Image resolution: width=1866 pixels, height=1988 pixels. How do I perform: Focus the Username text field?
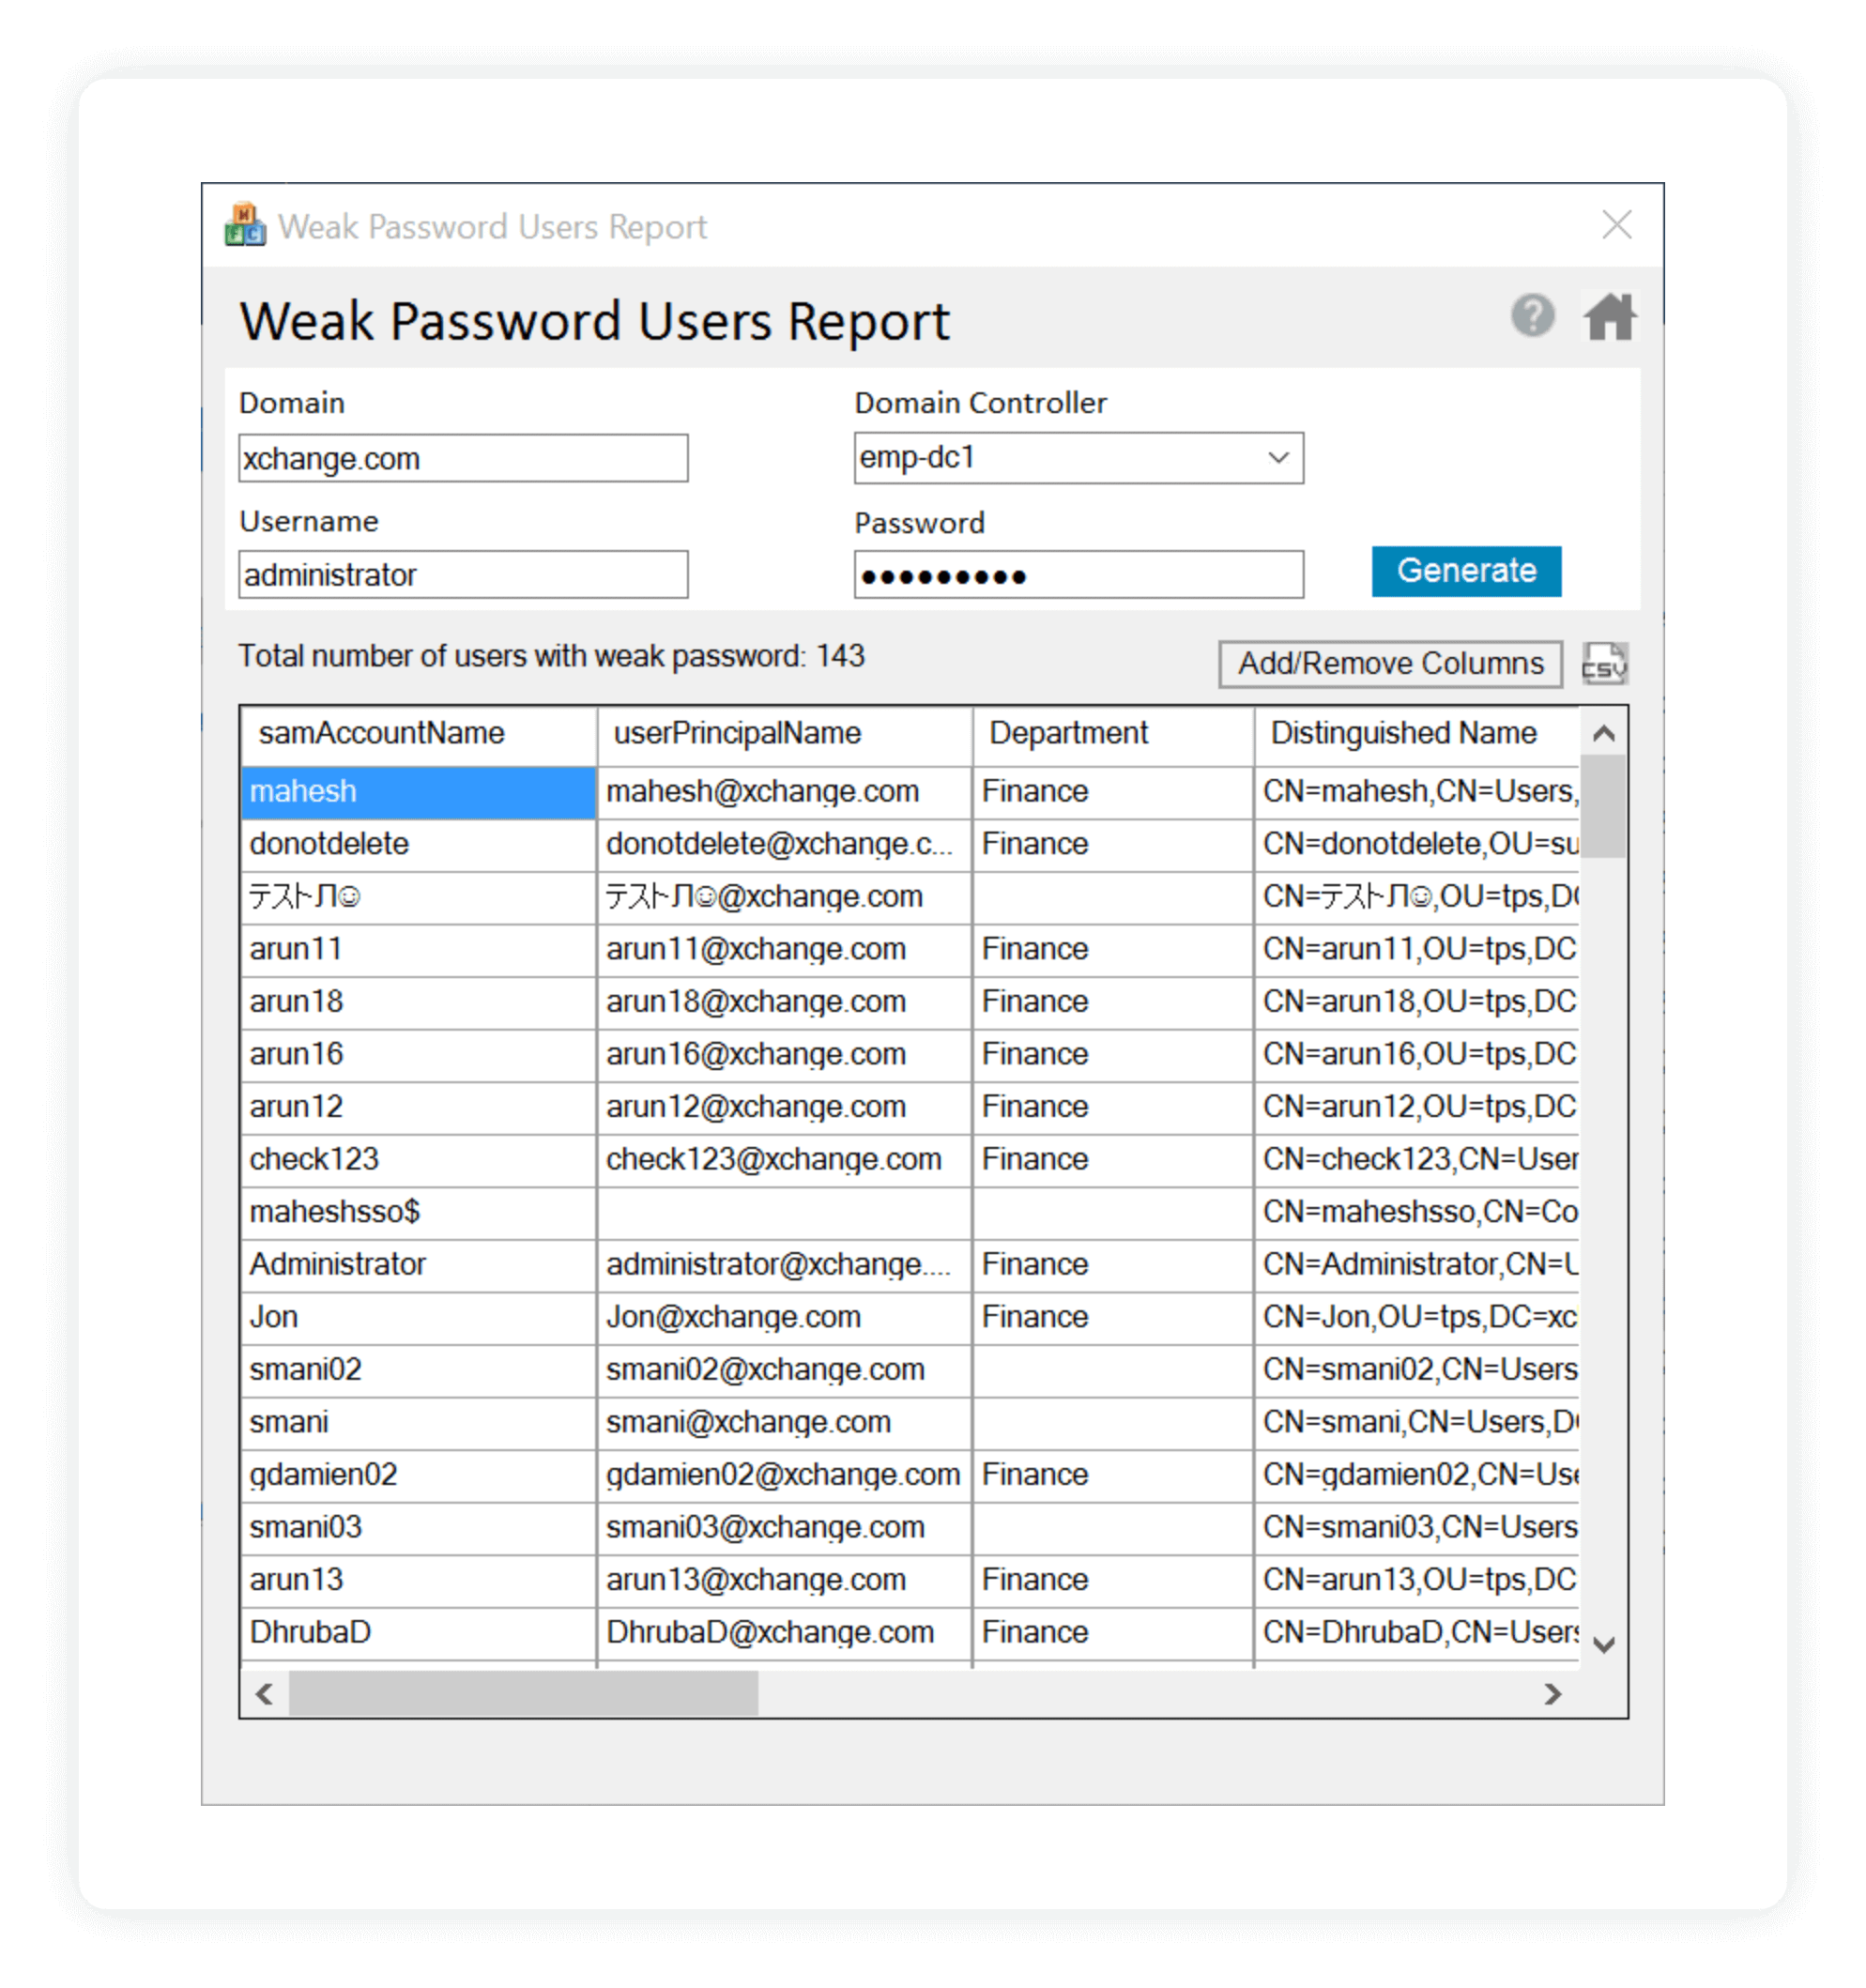tap(462, 575)
